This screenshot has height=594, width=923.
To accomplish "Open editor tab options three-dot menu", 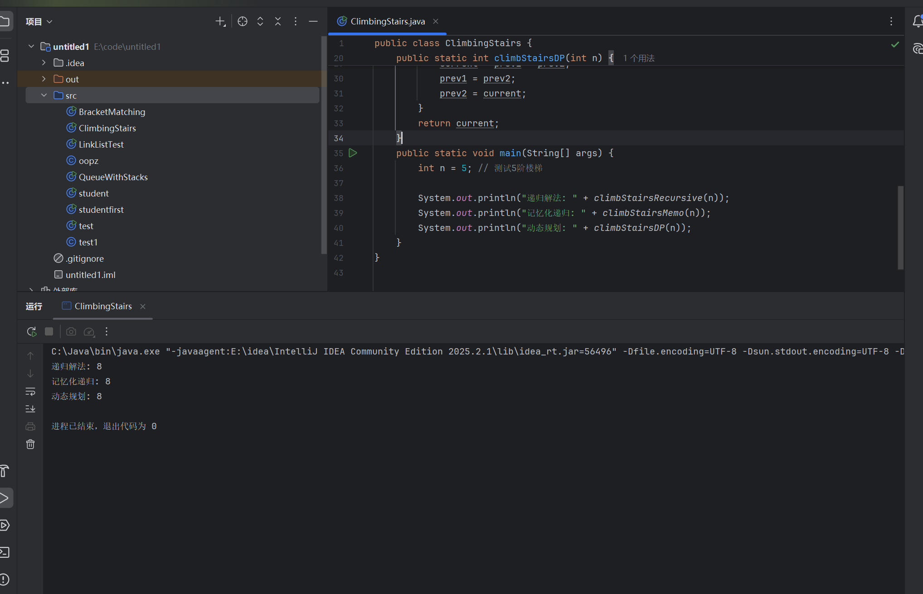I will click(891, 21).
